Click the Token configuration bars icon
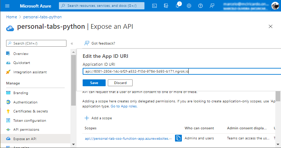The height and width of the screenshot is (148, 281). [8, 120]
